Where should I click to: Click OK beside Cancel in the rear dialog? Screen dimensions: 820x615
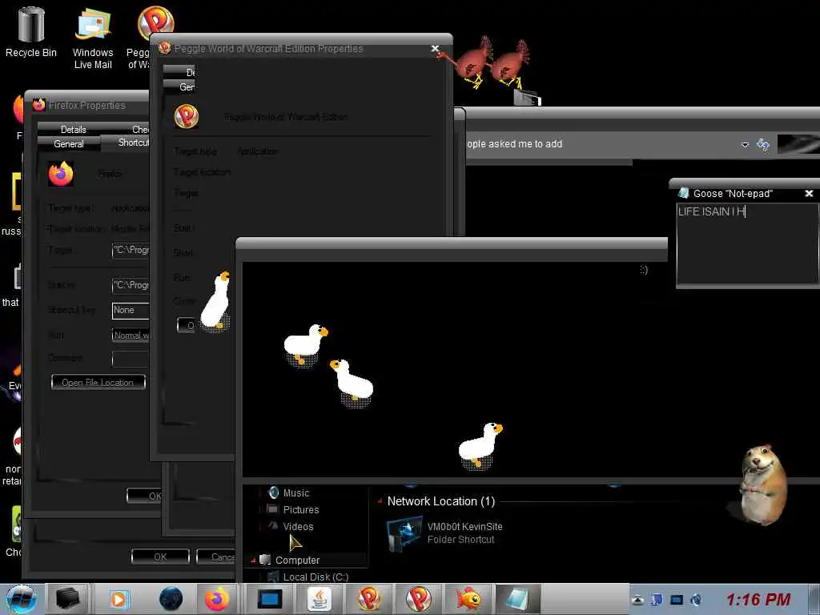[x=160, y=557]
